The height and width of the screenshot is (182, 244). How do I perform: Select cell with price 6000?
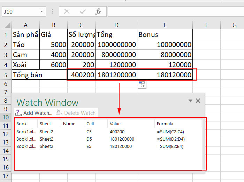54,65
